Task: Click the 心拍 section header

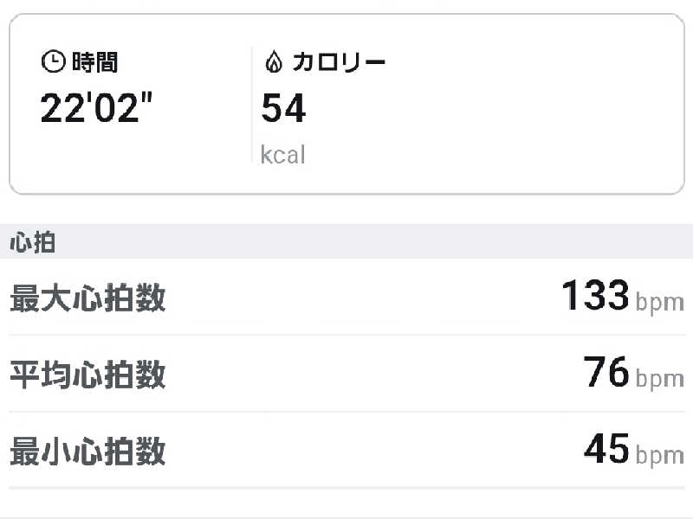Action: [32, 243]
